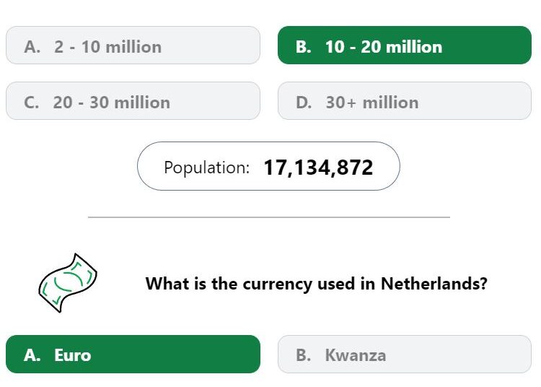Click the banknote currency icon
Viewport: 541px width, 387px height.
point(68,283)
